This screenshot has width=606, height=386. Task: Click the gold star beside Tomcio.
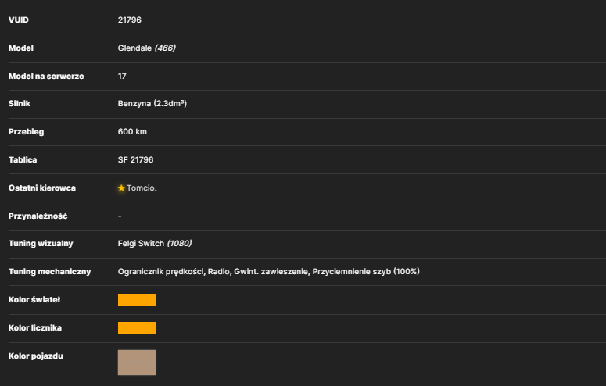click(121, 188)
